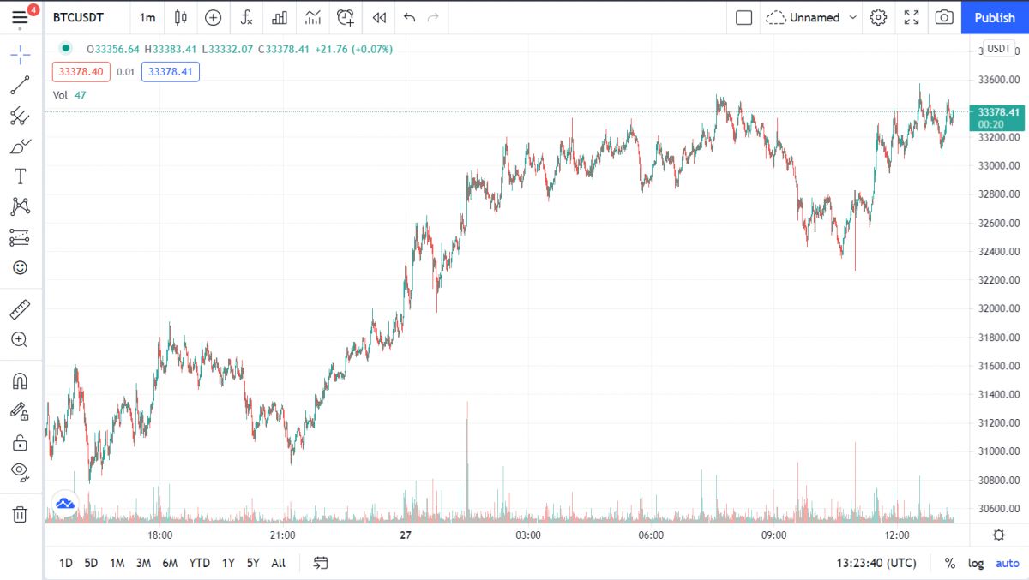Open the timezone menu at 13:23:40 (UTC)
The width and height of the screenshot is (1029, 580).
point(876,563)
